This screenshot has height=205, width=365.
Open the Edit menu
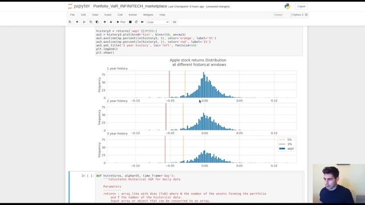[x=83, y=15]
